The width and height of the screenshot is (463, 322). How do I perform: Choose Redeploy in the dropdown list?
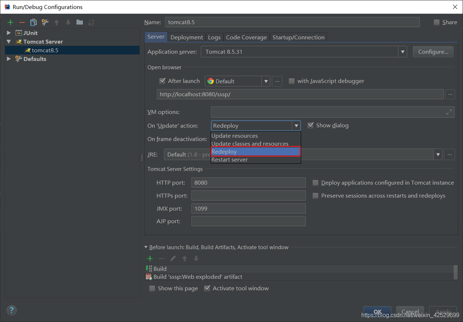(x=256, y=152)
